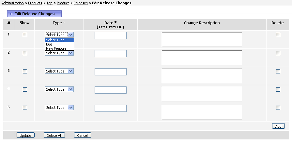The height and width of the screenshot is (143, 292).
Task: Check the Show checkbox in row 3
Action: point(25,71)
